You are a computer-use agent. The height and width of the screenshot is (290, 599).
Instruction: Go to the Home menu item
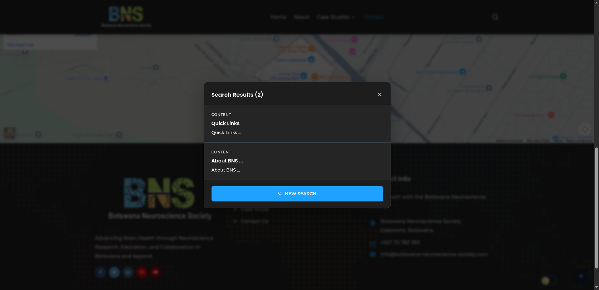coord(278,17)
